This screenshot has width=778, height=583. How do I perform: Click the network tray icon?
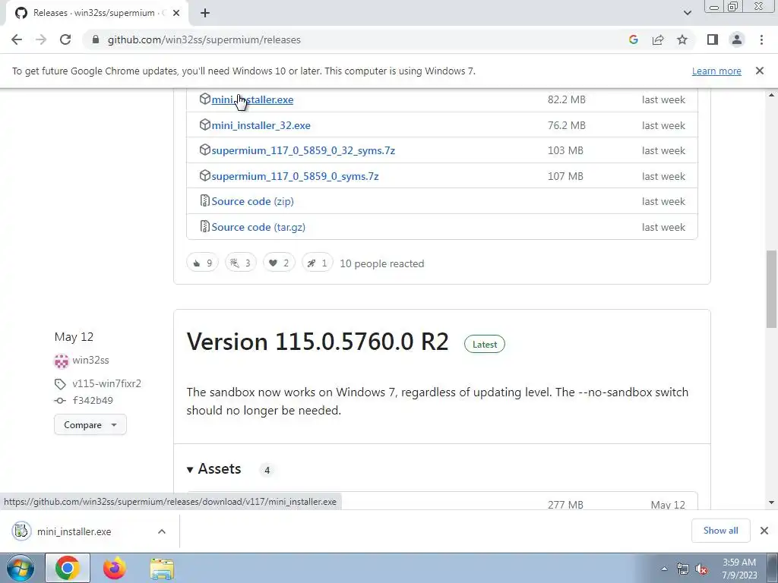click(x=683, y=569)
